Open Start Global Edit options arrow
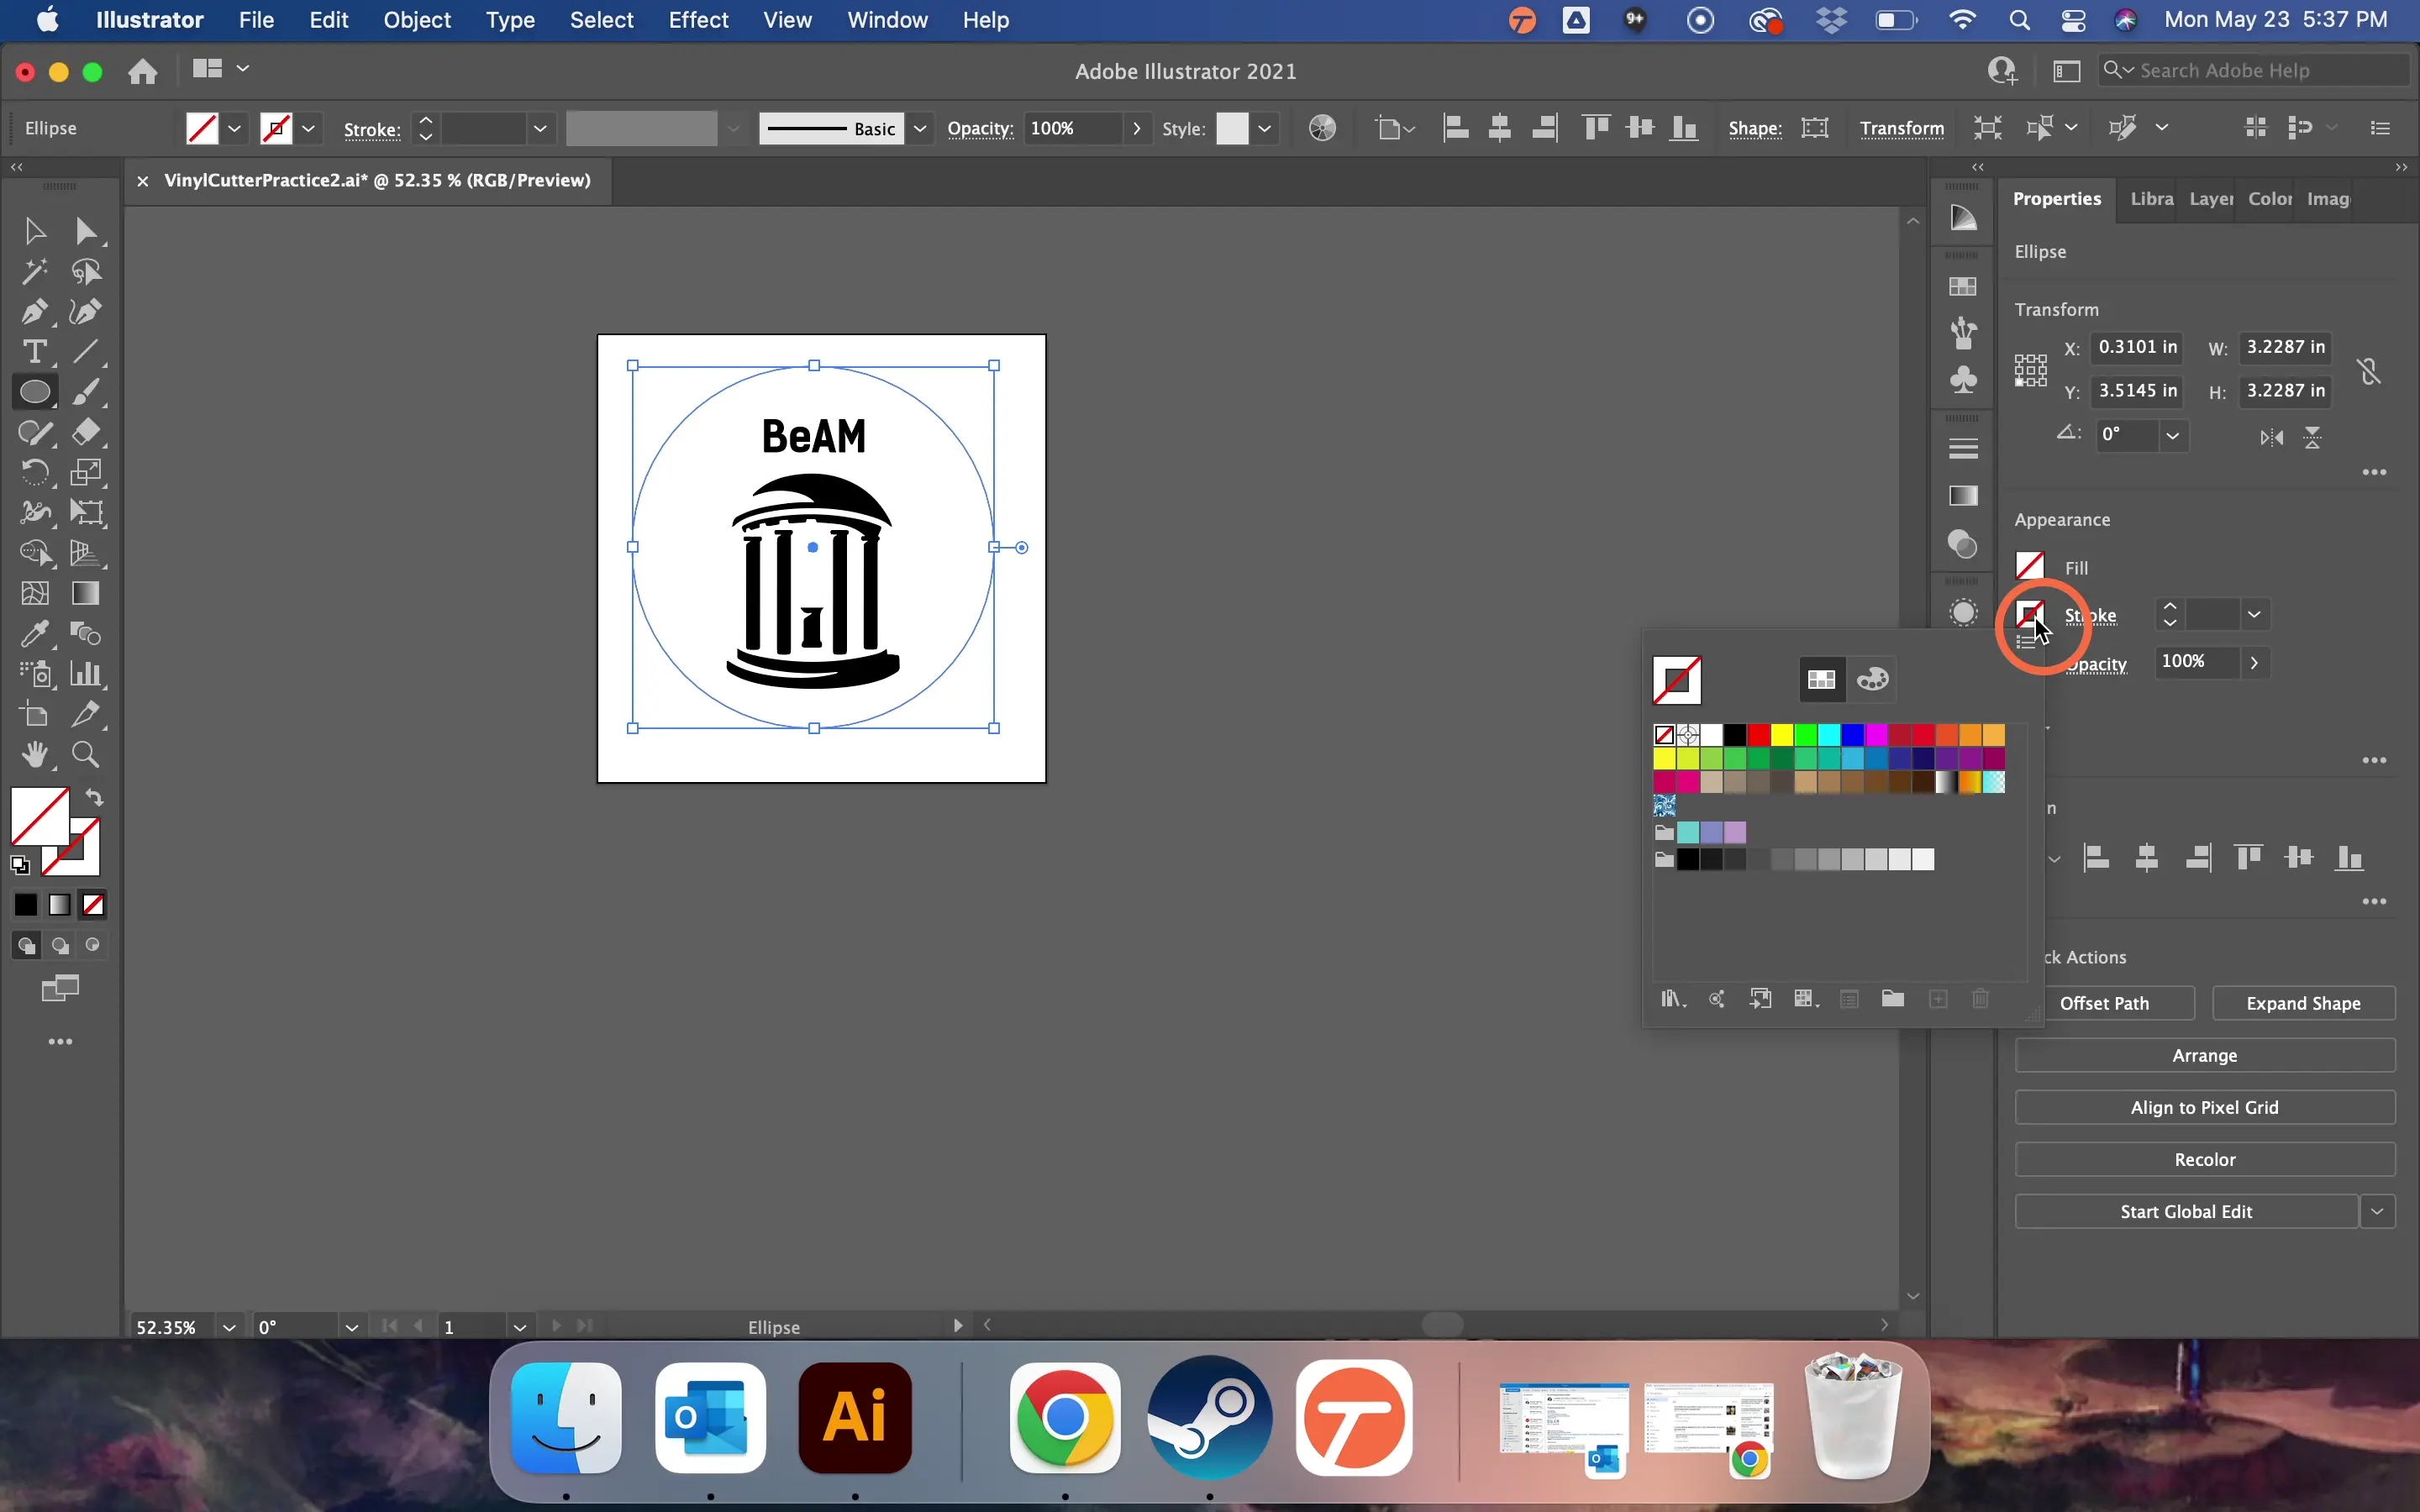The width and height of the screenshot is (2420, 1512). [x=2378, y=1212]
